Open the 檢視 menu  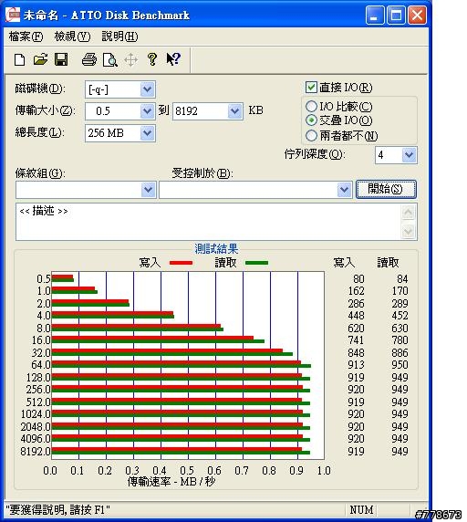click(72, 37)
